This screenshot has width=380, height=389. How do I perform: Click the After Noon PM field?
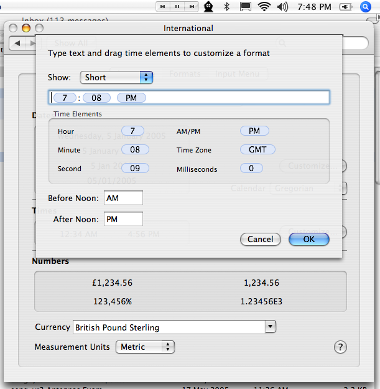(123, 219)
